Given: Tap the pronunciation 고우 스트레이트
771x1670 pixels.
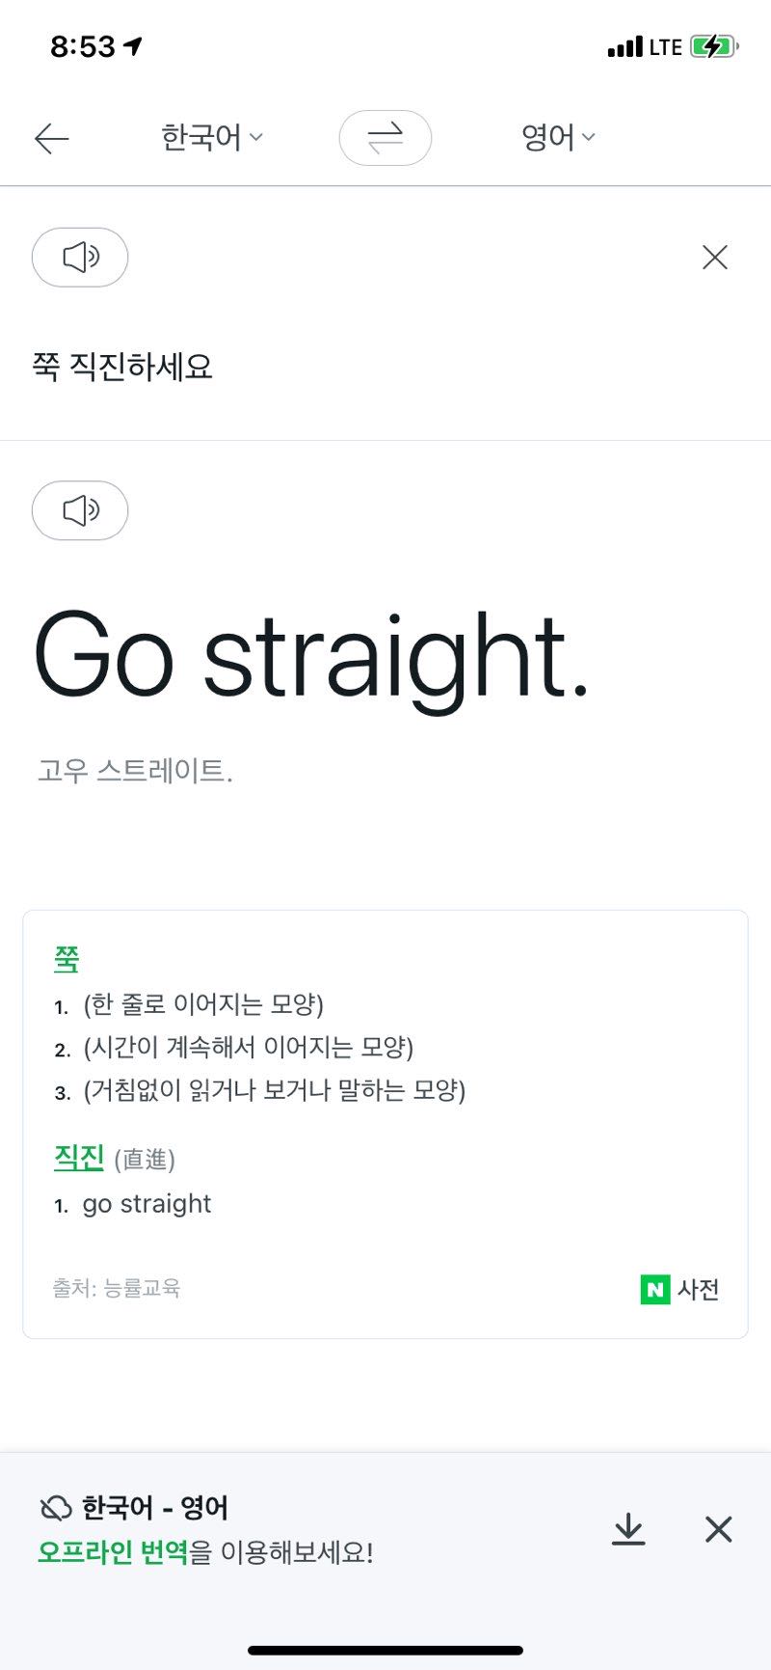Looking at the screenshot, I should tap(135, 771).
